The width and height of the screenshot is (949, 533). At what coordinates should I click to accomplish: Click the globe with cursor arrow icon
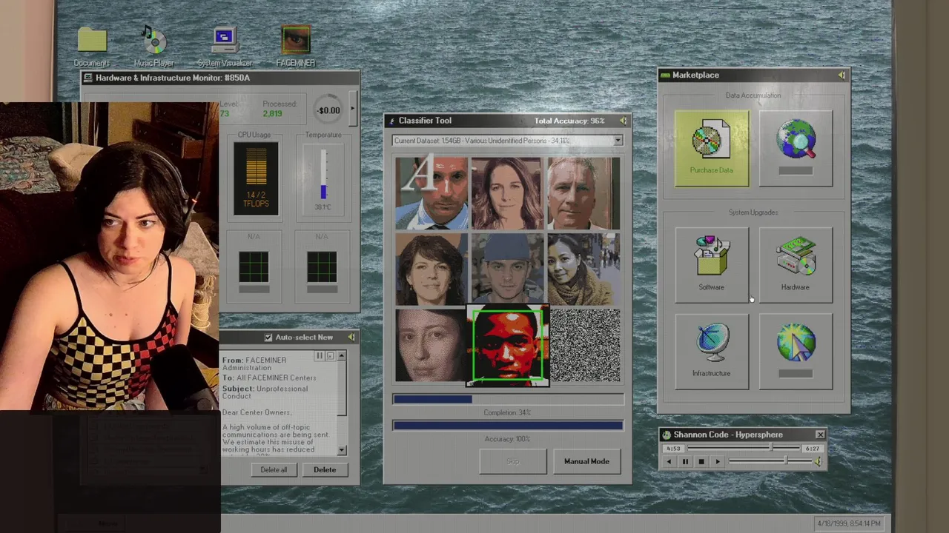click(796, 352)
